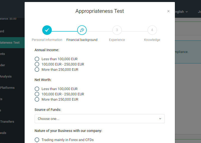The height and width of the screenshot is (143, 201).
Task: Click the Financial background pencil step icon
Action: (x=82, y=30)
